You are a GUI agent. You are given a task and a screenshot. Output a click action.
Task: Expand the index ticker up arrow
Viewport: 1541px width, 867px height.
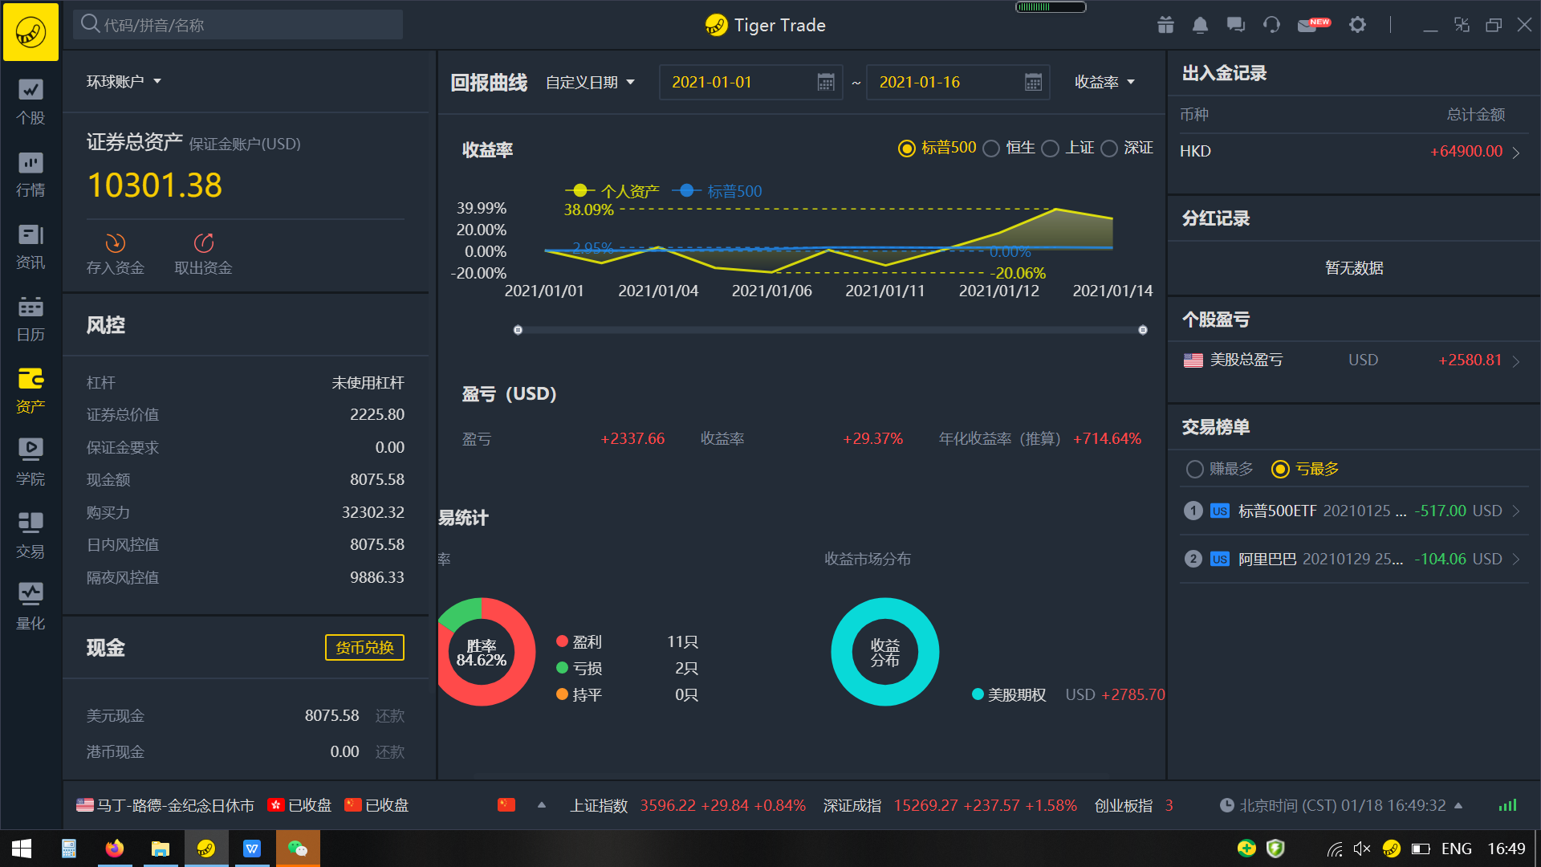tap(542, 805)
